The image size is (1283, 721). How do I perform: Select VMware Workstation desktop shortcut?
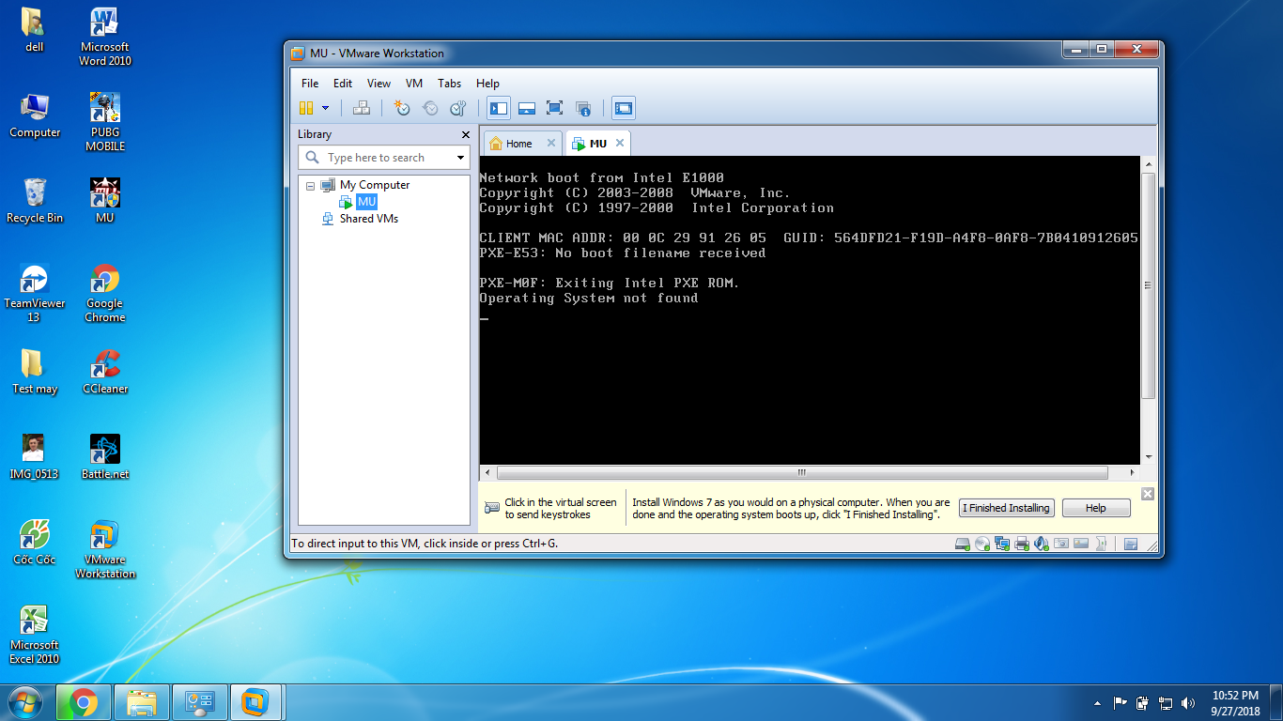tap(105, 550)
